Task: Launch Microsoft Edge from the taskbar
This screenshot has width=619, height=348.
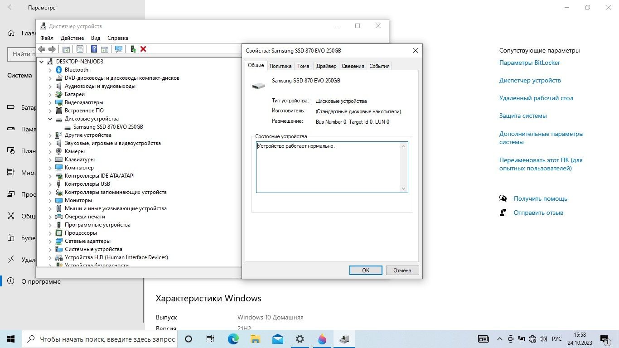Action: [x=233, y=339]
